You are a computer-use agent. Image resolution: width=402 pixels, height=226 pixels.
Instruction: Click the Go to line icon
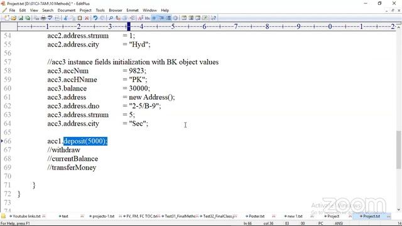(133, 18)
